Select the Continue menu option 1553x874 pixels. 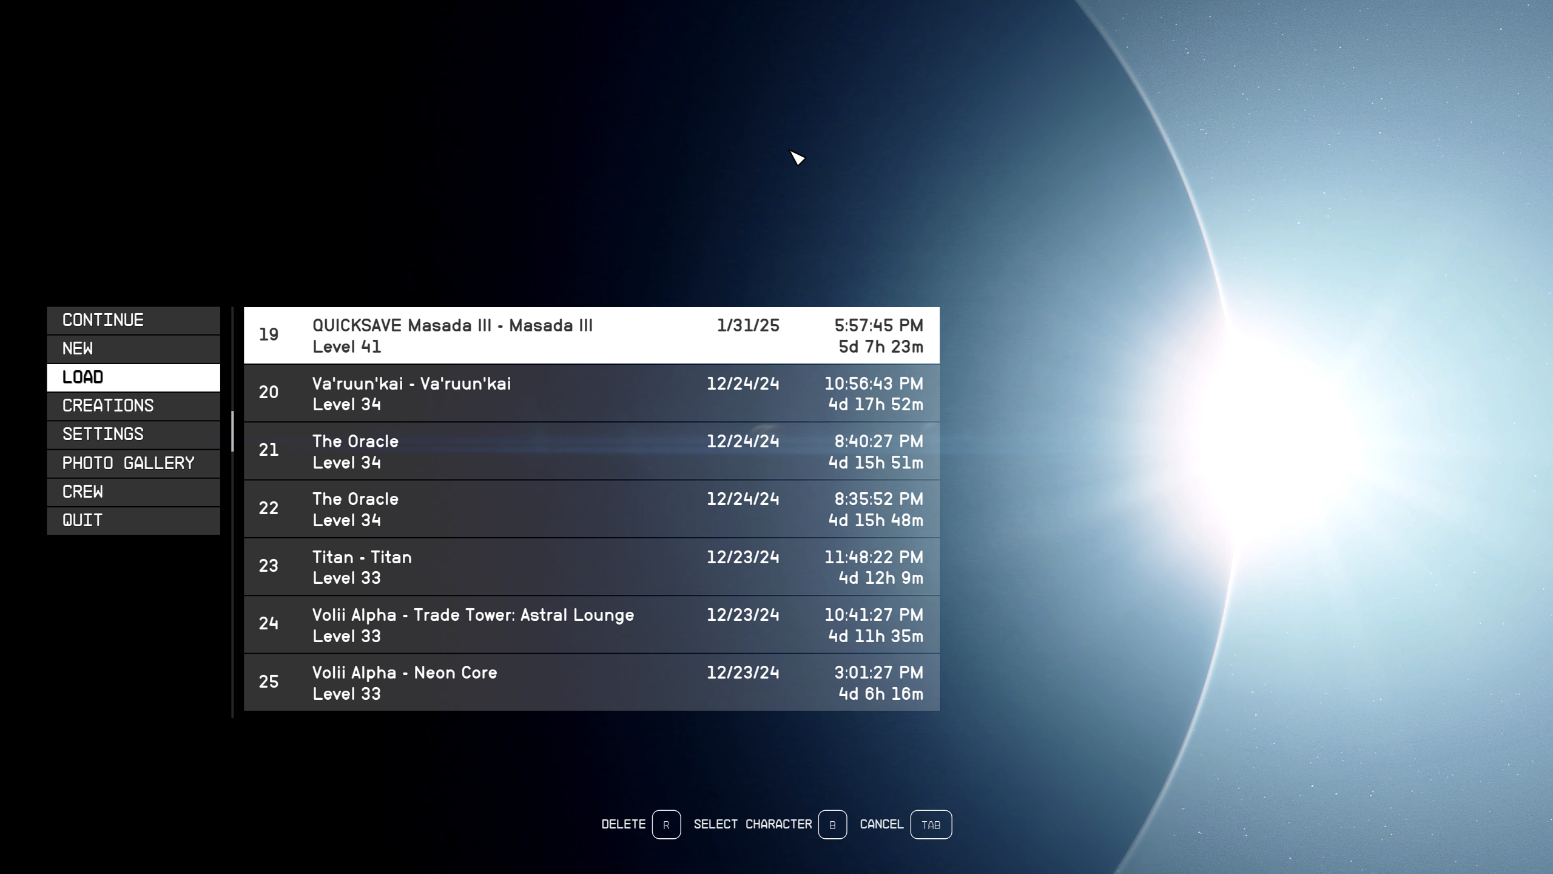133,320
